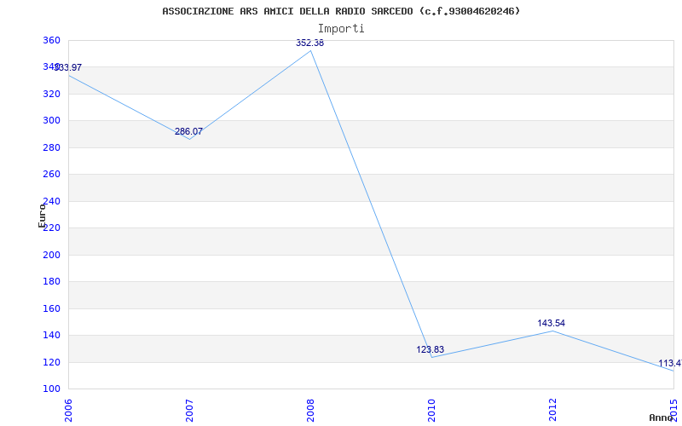Select data label 286.07
The width and height of the screenshot is (682, 426).
(x=188, y=132)
